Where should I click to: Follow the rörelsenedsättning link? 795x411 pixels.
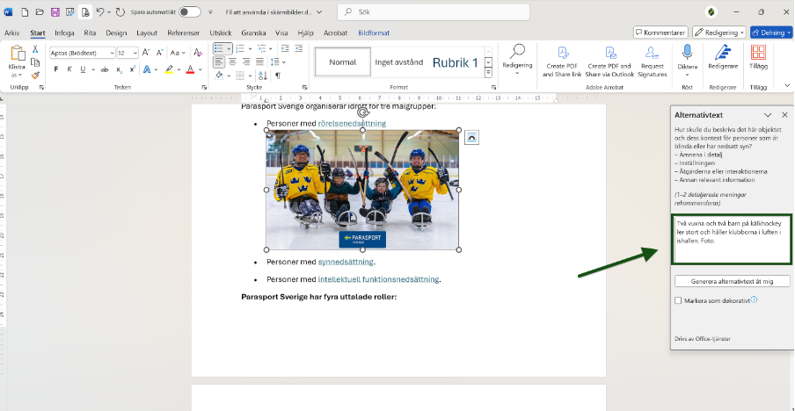pos(352,124)
